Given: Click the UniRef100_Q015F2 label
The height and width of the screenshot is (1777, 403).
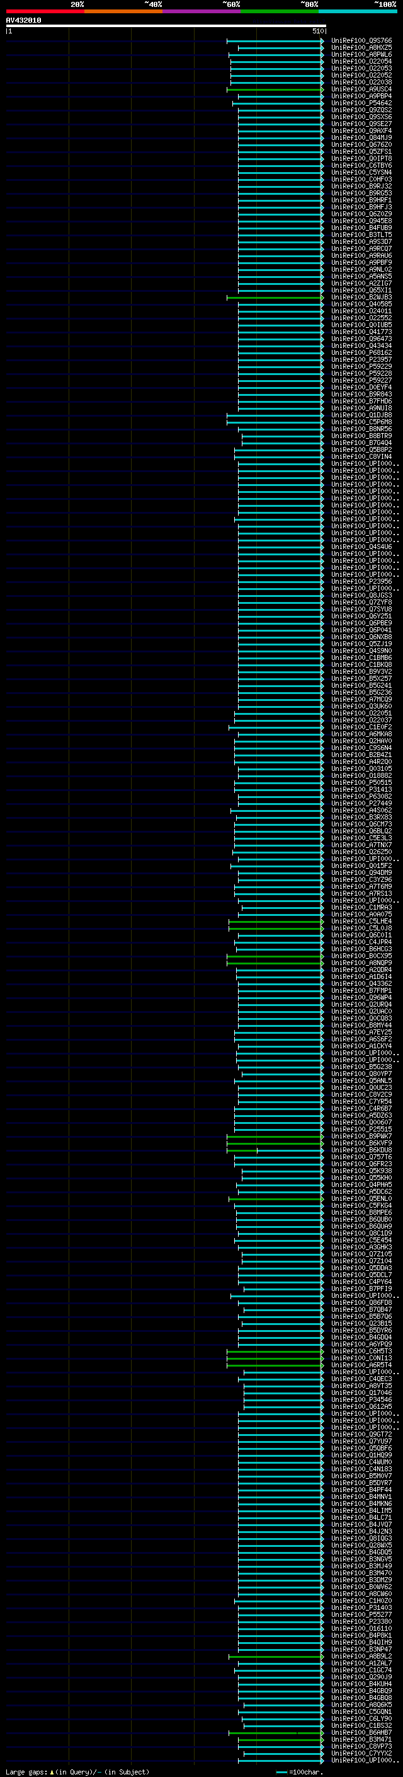Looking at the screenshot, I should [361, 865].
